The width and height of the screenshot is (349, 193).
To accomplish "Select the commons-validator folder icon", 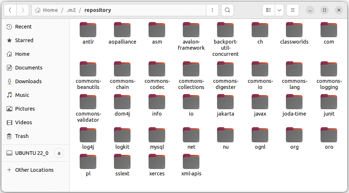I will coord(88,102).
